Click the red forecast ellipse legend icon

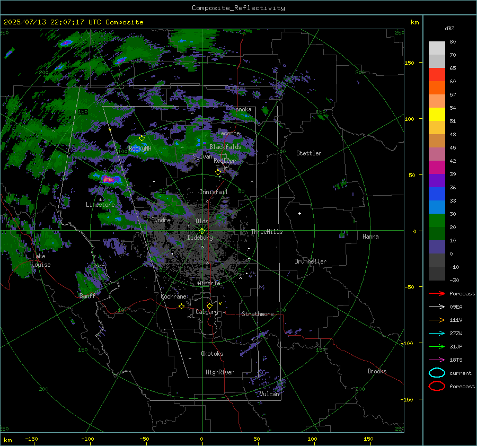437,386
